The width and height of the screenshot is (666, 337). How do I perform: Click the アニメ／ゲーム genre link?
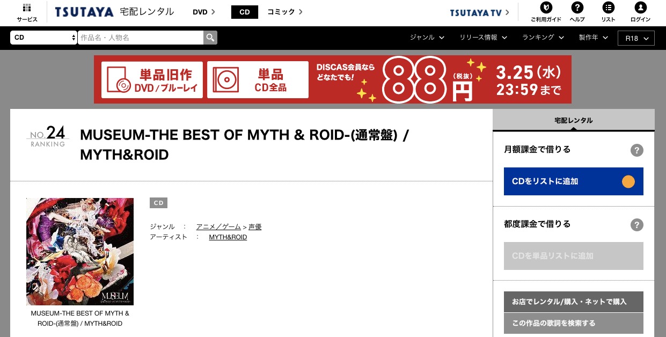point(218,227)
